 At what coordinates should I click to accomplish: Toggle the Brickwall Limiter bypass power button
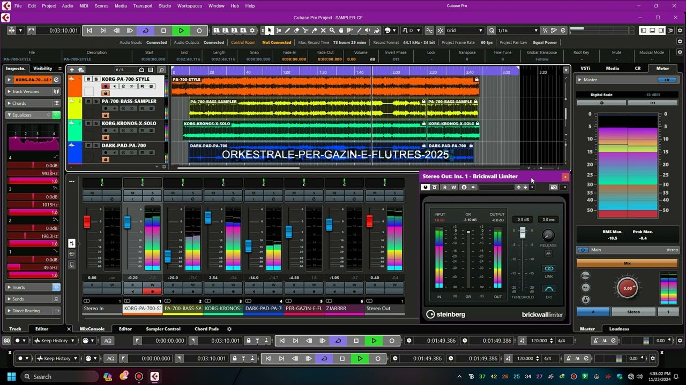click(x=426, y=187)
